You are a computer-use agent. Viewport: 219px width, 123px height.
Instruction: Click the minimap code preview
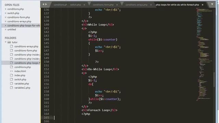[204, 54]
